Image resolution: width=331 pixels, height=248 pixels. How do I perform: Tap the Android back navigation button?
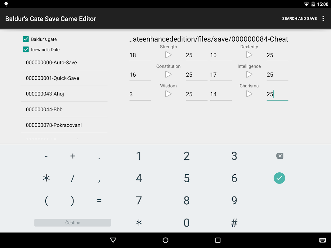[113, 240]
